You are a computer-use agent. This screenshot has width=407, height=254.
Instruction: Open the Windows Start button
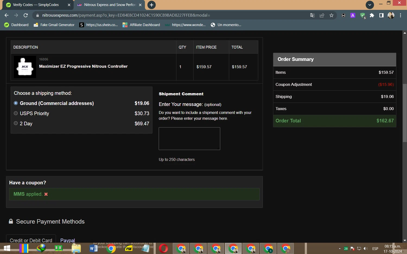[7, 248]
